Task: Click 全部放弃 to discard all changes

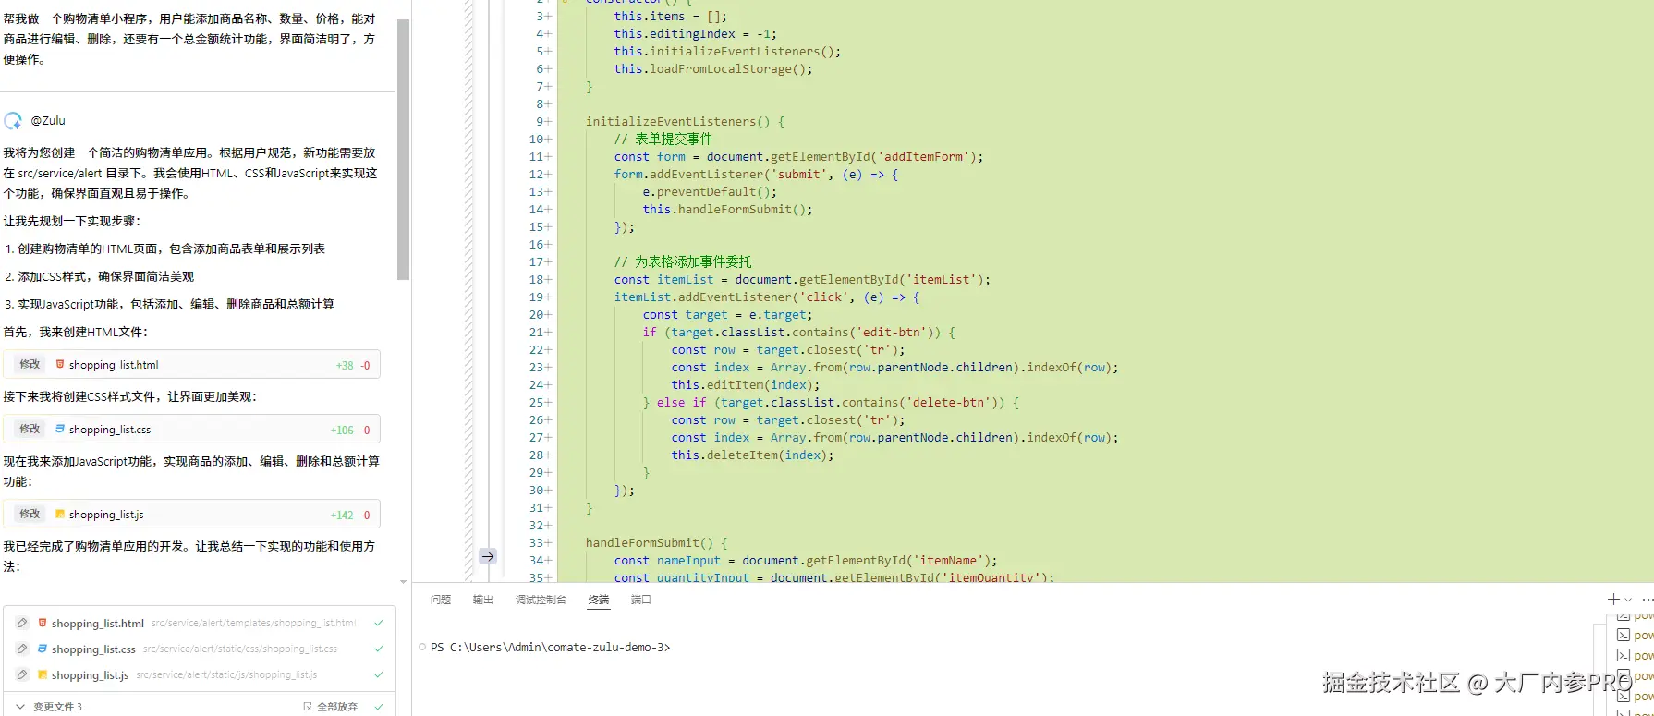Action: (x=330, y=707)
